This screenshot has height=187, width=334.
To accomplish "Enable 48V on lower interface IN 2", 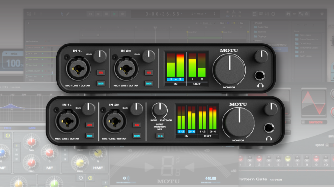I will pos(137,125).
